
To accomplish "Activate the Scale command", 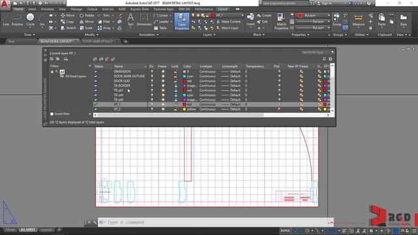I will 86,27.
